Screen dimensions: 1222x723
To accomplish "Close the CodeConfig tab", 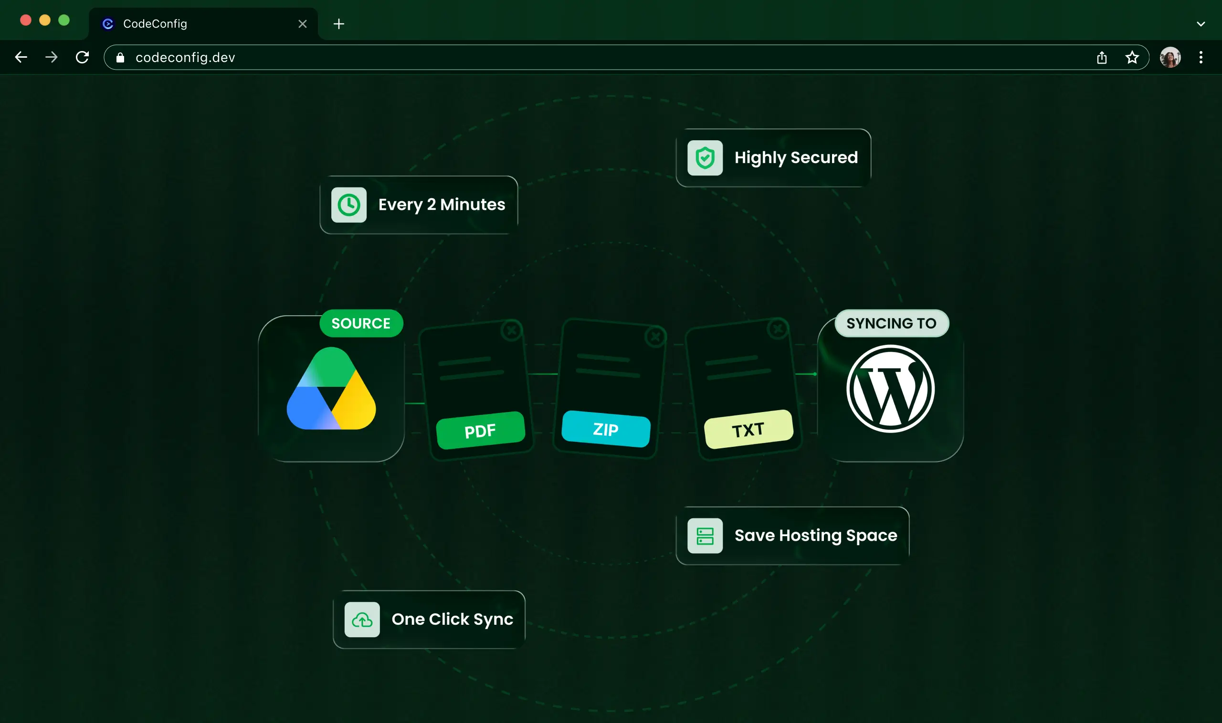I will pos(302,24).
